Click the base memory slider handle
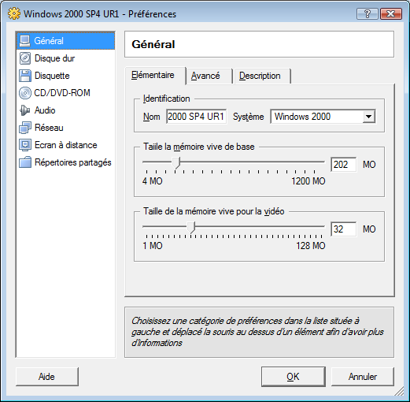The image size is (410, 402). 176,163
